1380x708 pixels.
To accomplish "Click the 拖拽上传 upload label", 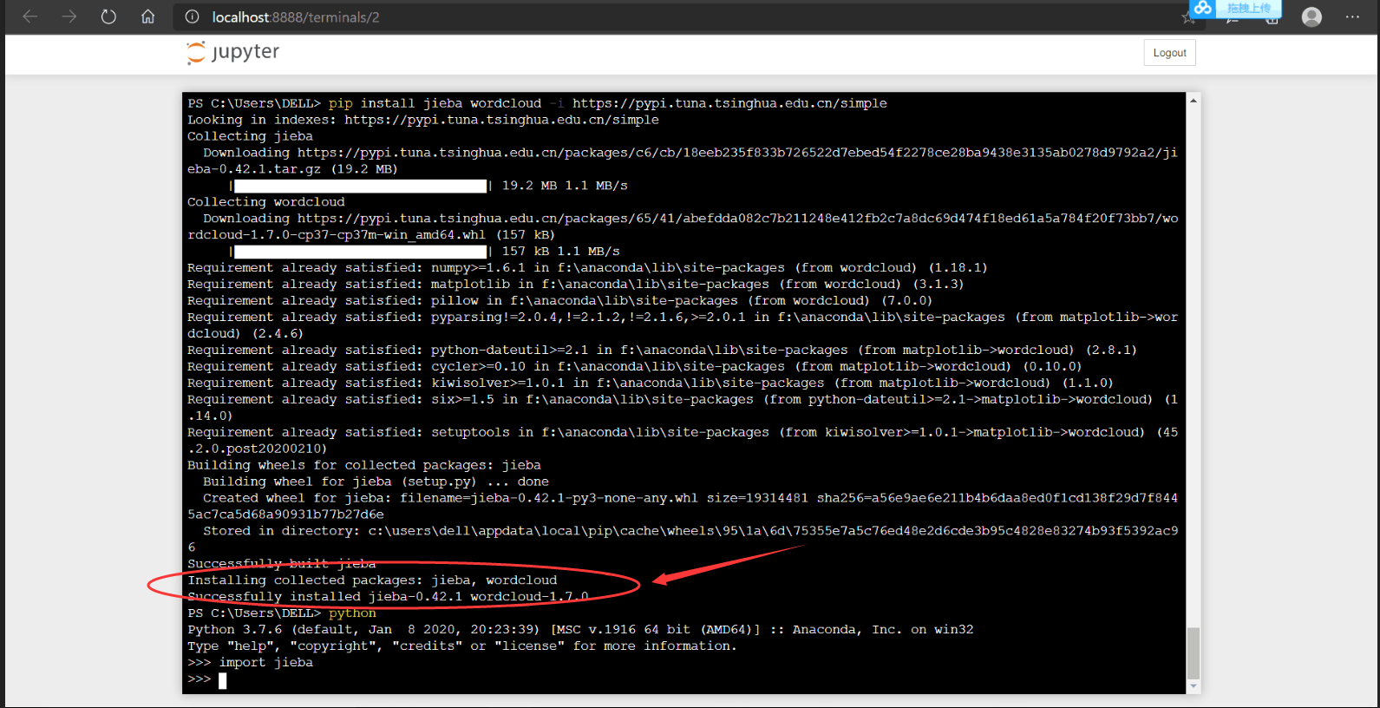I will point(1249,8).
